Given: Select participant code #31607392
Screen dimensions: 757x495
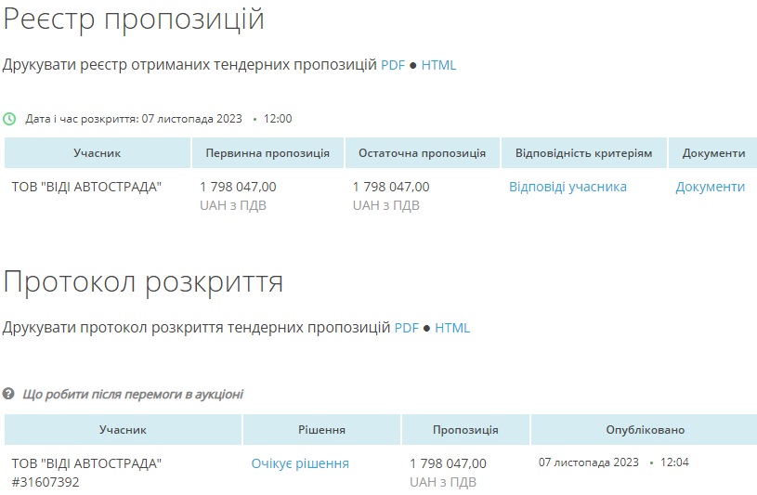Looking at the screenshot, I should 46,482.
